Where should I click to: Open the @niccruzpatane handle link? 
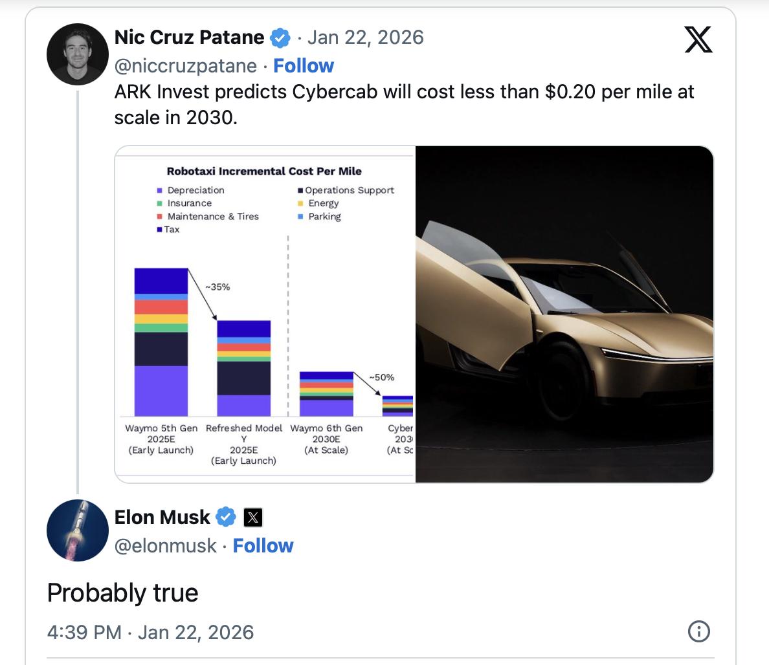click(185, 66)
